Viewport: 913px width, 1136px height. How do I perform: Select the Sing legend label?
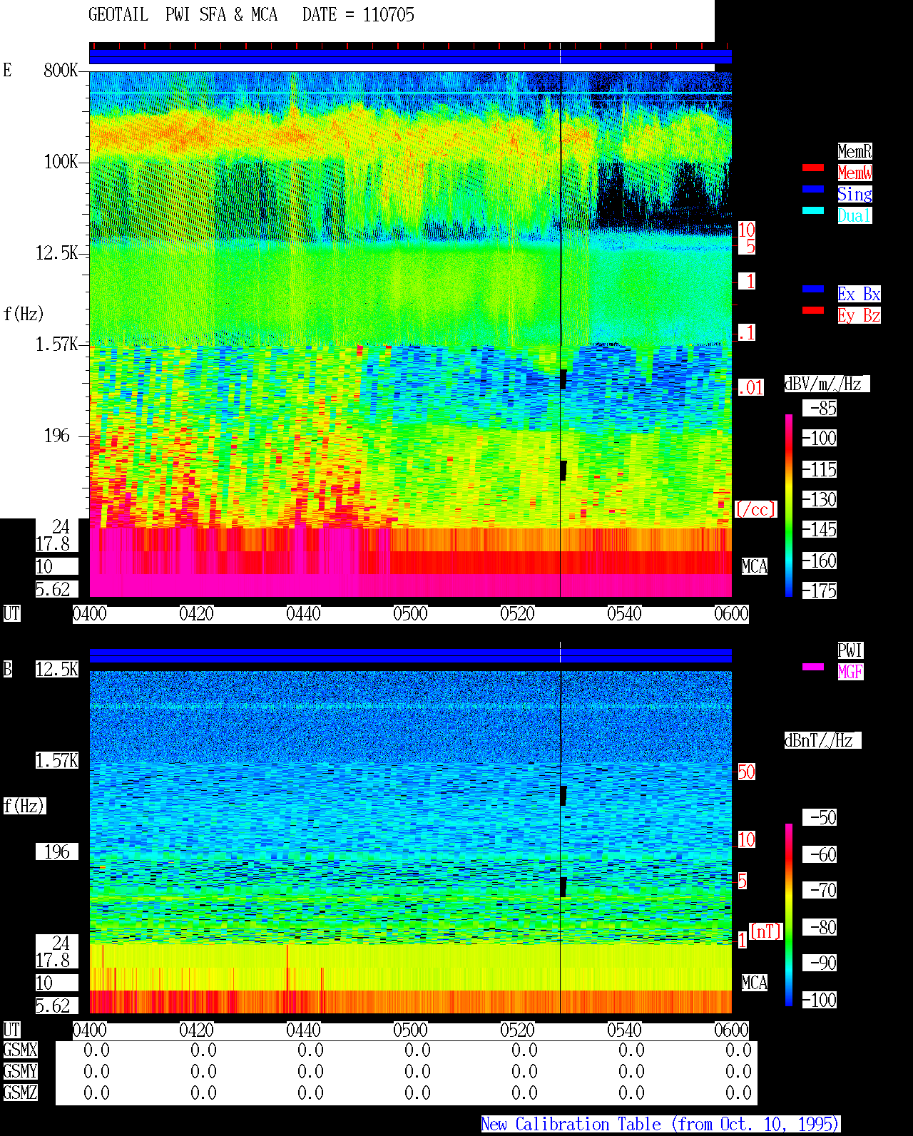coord(855,194)
